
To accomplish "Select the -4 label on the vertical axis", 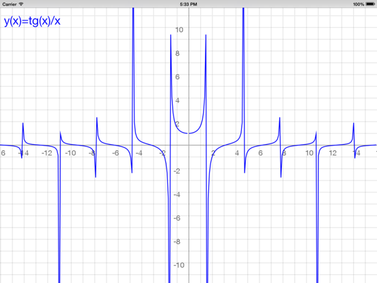I will coord(177,194).
